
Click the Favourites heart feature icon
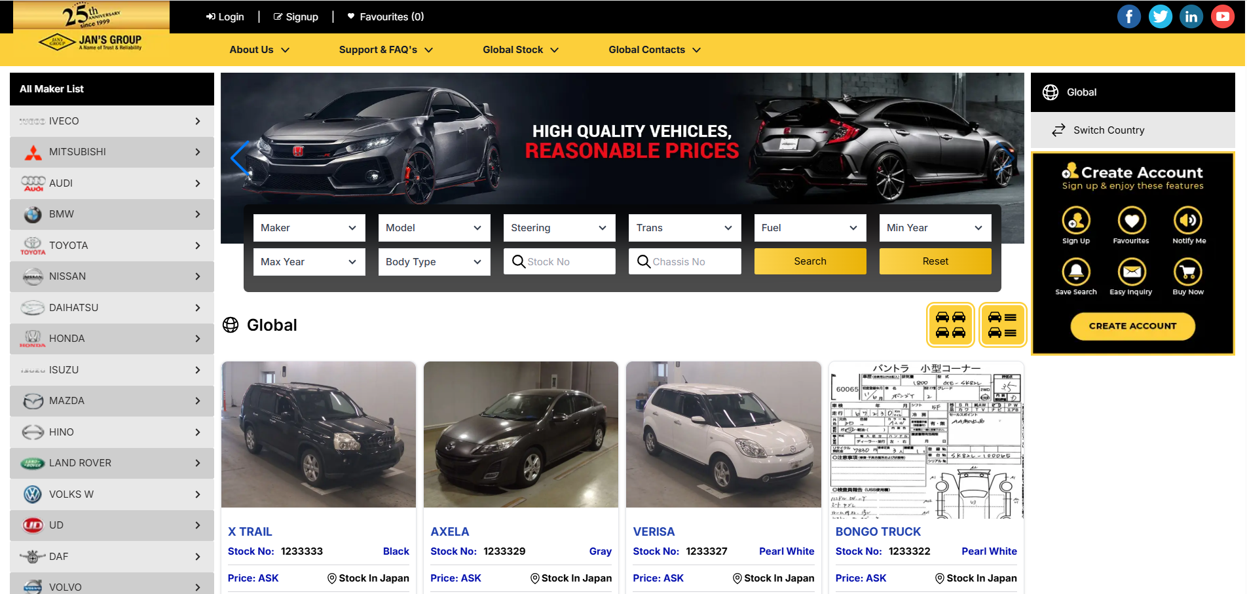1132,220
